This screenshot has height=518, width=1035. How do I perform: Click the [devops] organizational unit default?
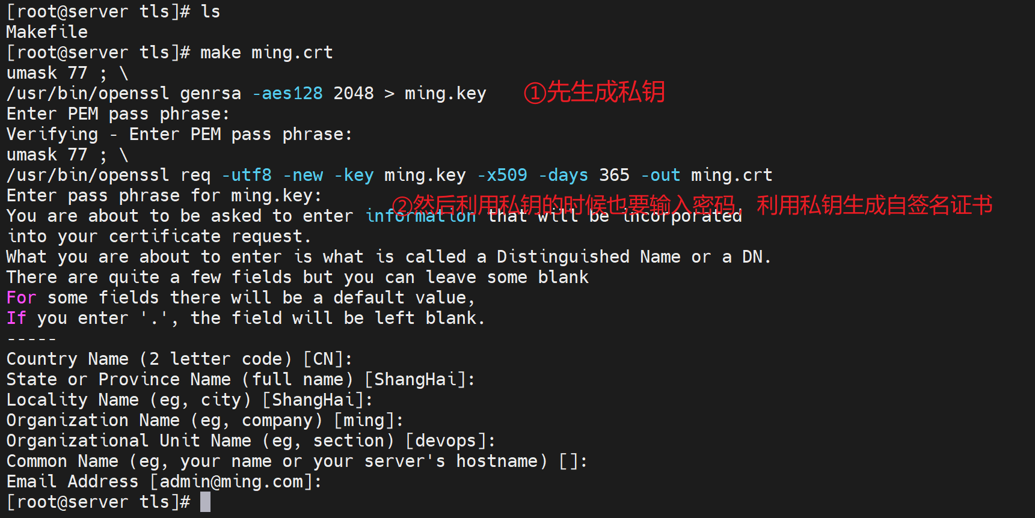pyautogui.click(x=446, y=440)
